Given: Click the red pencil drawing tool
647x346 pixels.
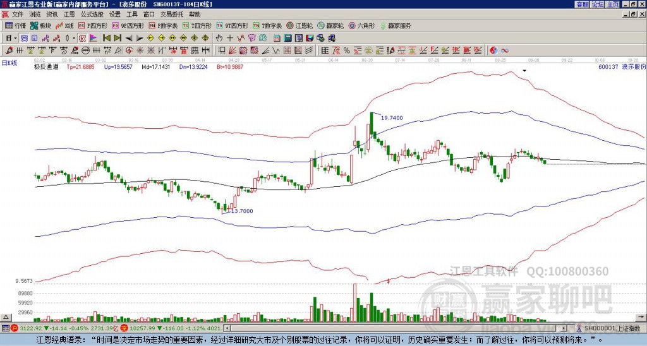Looking at the screenshot, I should point(9,51).
